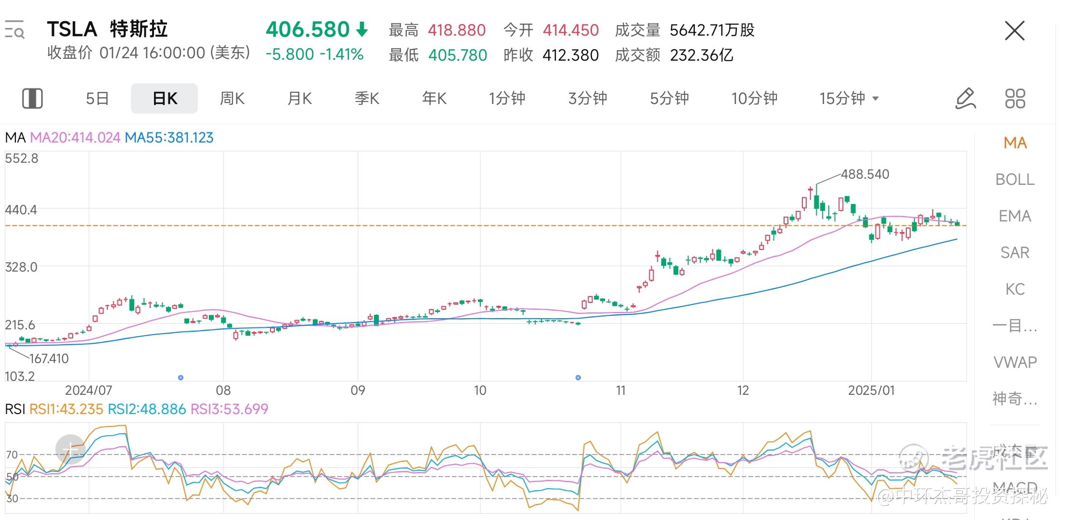Image resolution: width=1069 pixels, height=520 pixels.
Task: Click the RSI2:48.886 legend value
Action: point(147,409)
